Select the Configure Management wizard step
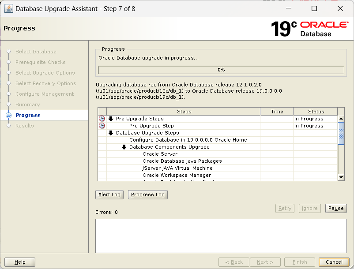This screenshot has height=269, width=354. tap(45, 94)
